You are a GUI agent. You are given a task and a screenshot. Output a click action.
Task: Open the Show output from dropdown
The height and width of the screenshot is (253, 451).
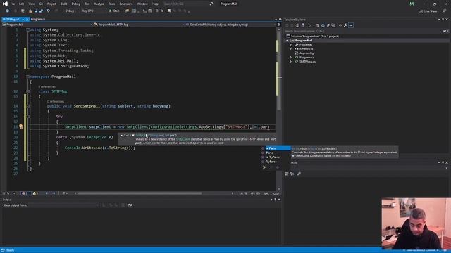[63, 205]
